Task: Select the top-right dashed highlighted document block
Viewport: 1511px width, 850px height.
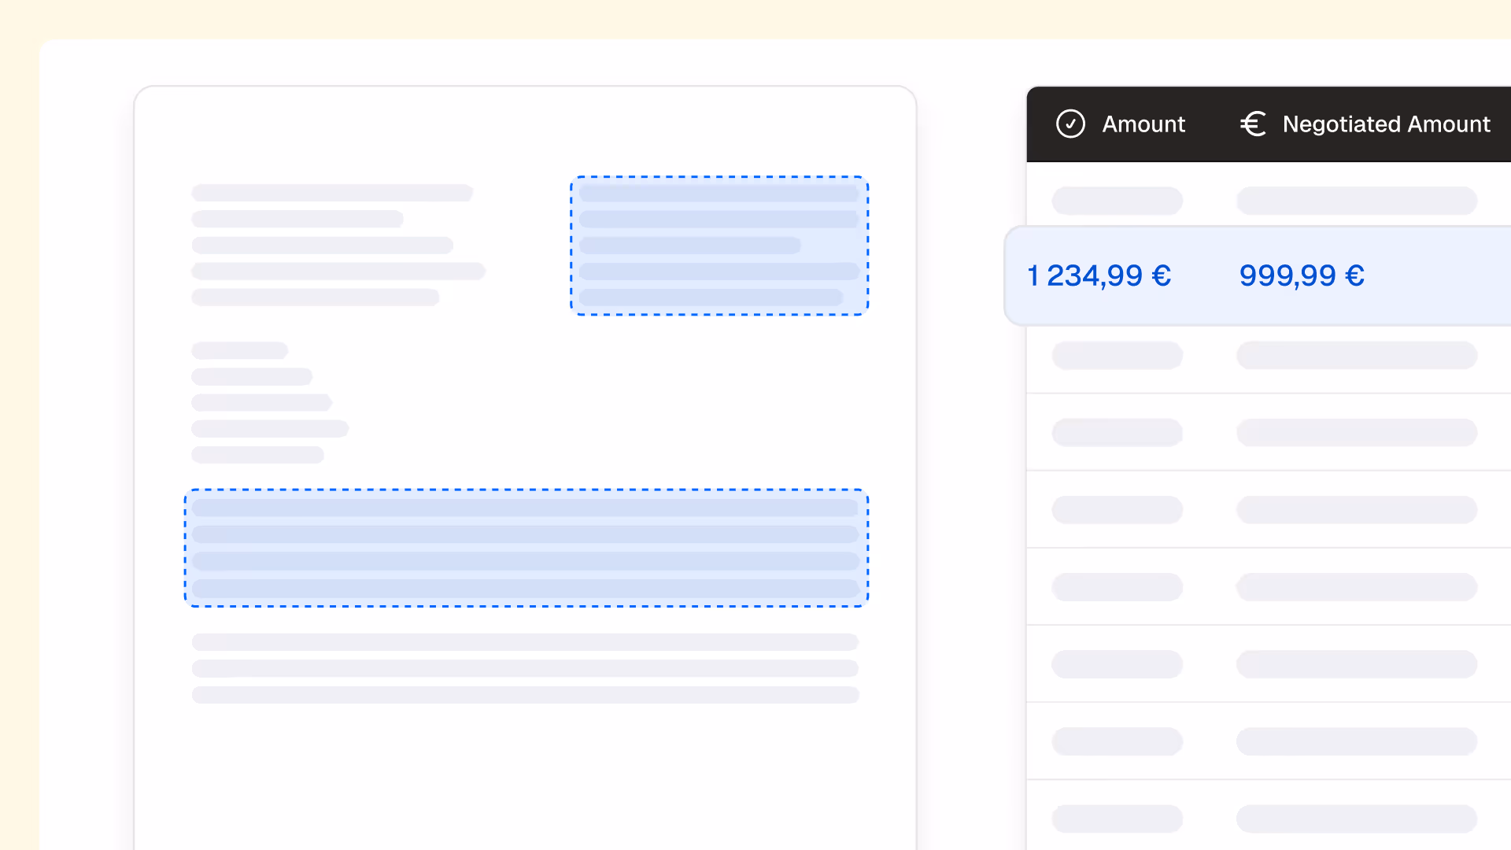Action: click(719, 246)
